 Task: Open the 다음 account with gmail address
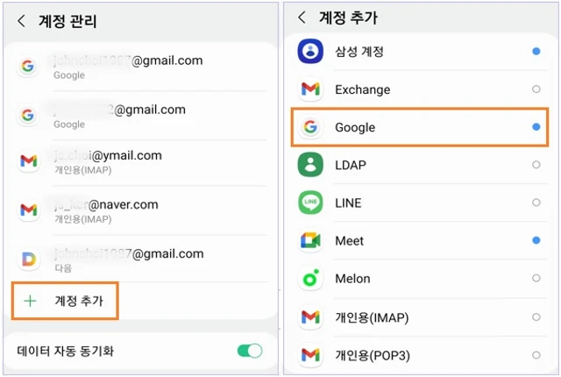(x=141, y=259)
